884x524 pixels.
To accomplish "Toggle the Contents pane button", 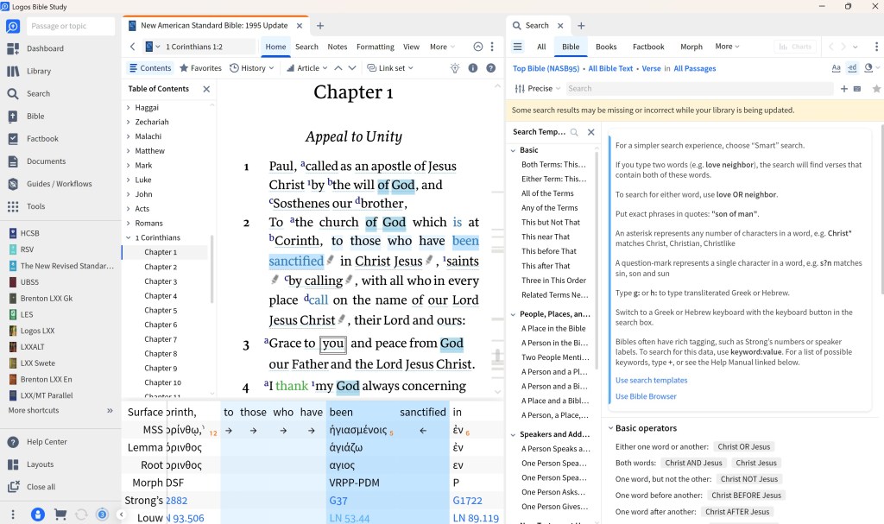I will 150,68.
